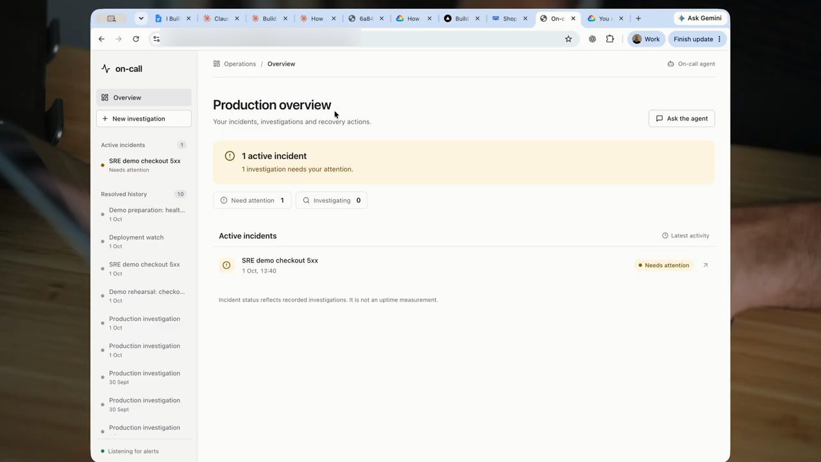Filter by Need attention

[252, 200]
